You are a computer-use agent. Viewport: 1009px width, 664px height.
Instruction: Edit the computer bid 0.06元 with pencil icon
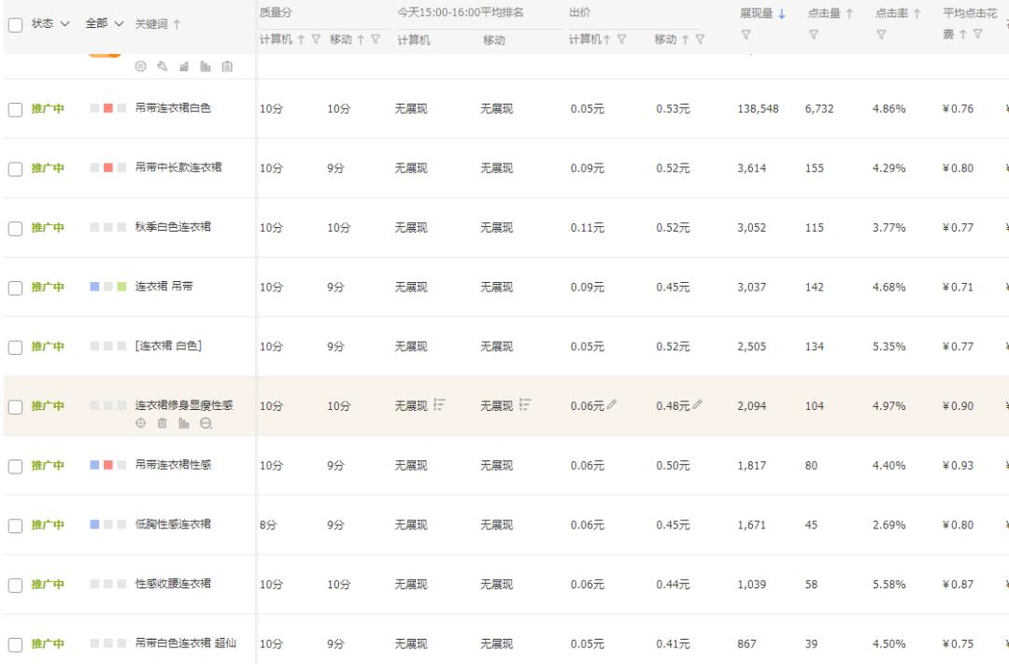612,405
